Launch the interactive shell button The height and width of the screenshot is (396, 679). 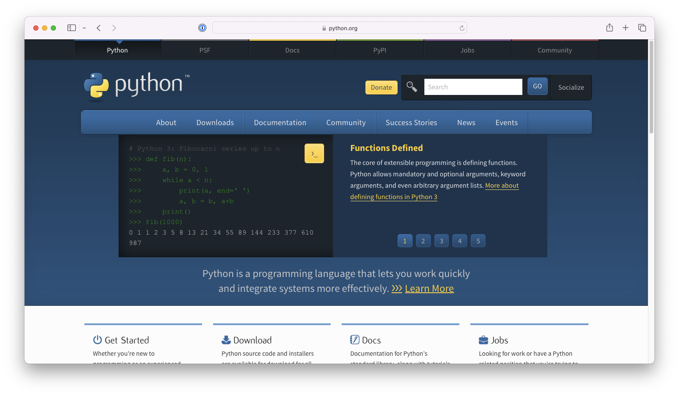(x=314, y=154)
